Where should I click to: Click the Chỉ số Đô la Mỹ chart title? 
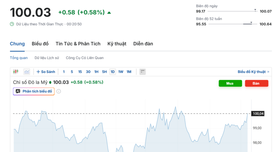30,82
